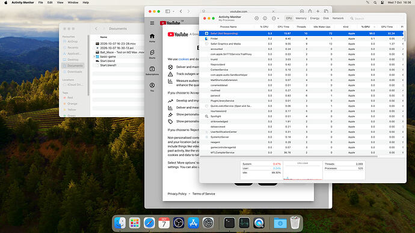This screenshot has height=233, width=415.
Task: Select the accountsd process row
Action: click(301, 49)
